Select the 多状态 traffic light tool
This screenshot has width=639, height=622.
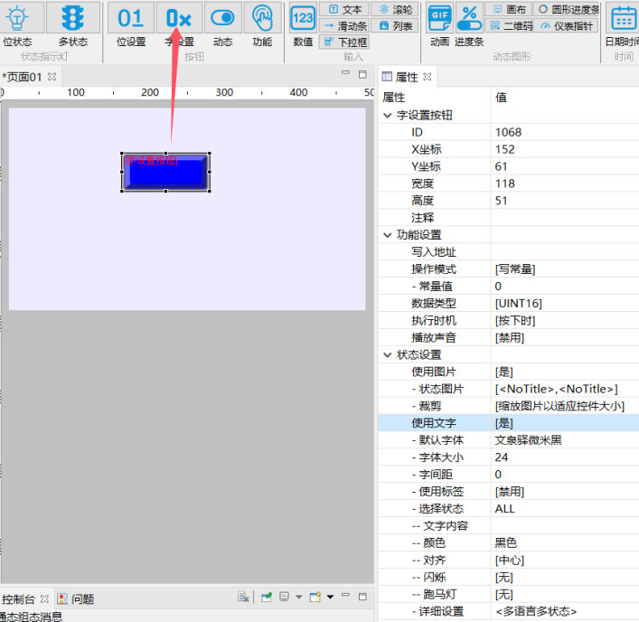72,24
